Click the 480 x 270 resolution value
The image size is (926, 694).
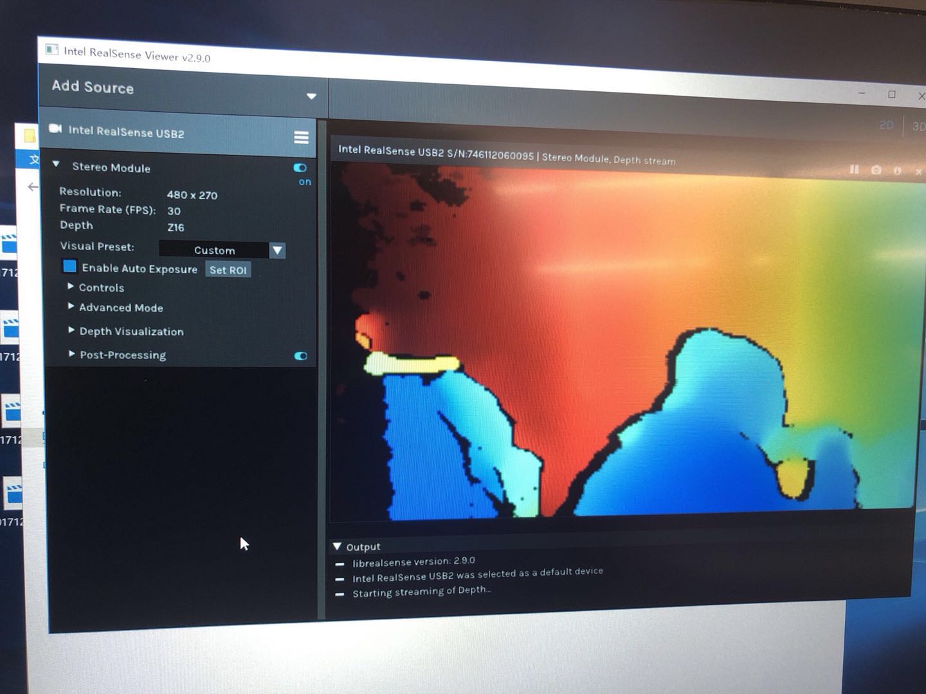[x=192, y=195]
